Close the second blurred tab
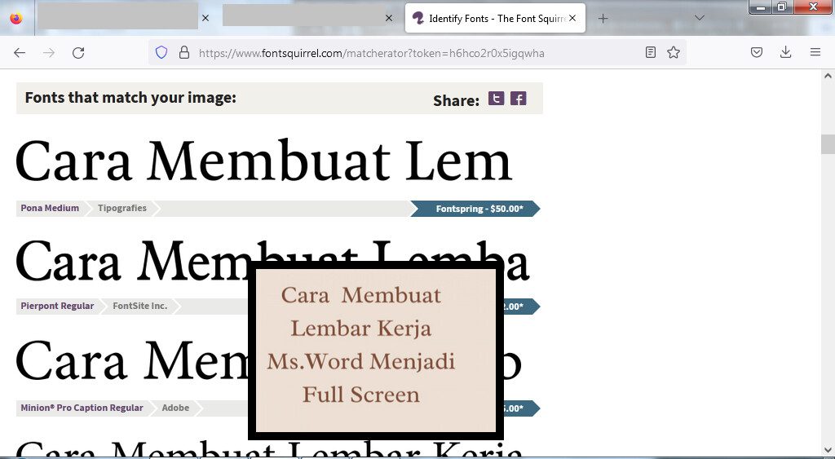 tap(389, 18)
